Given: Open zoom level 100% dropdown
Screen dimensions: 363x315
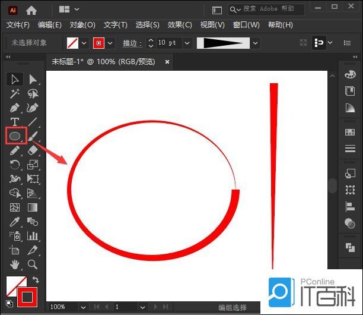Looking at the screenshot, I should pyautogui.click(x=84, y=307).
